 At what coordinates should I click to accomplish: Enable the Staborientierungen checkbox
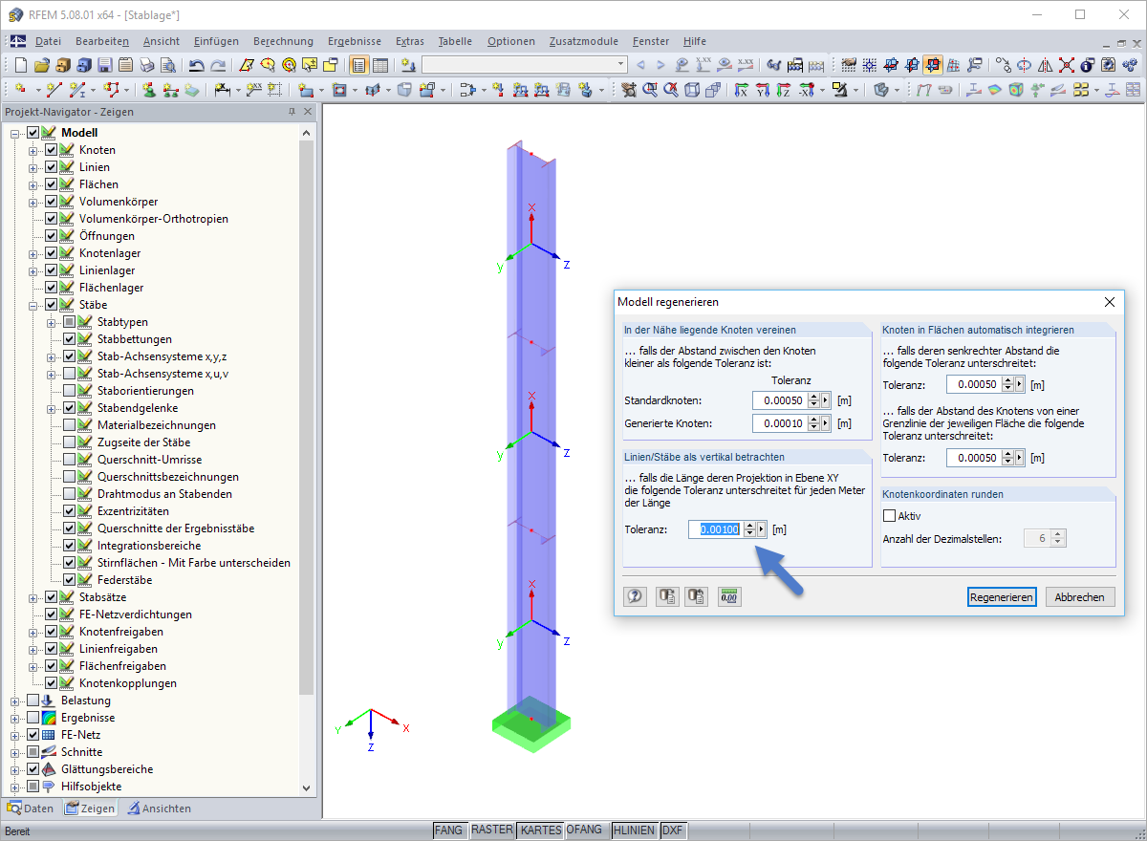pos(70,391)
